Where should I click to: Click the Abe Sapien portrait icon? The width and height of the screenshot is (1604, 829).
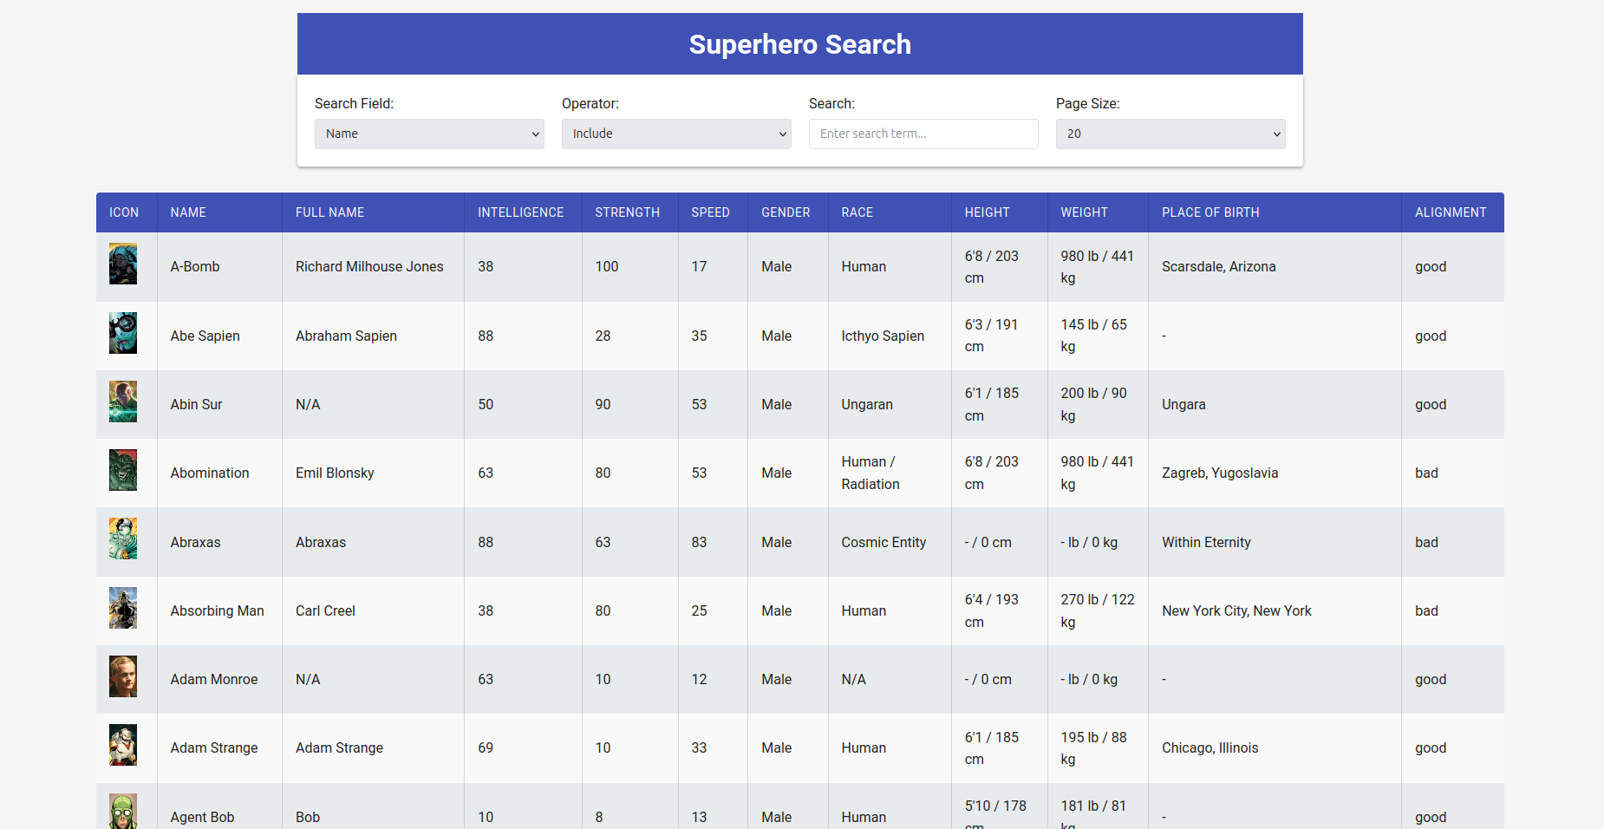[x=123, y=333]
